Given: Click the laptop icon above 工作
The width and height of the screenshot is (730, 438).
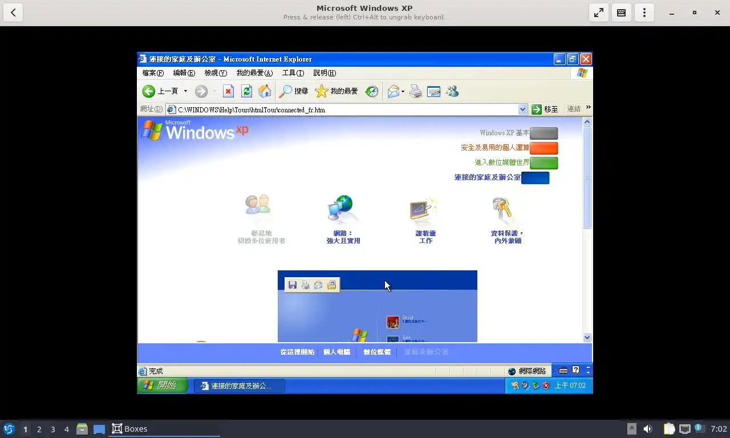Looking at the screenshot, I should tap(424, 209).
